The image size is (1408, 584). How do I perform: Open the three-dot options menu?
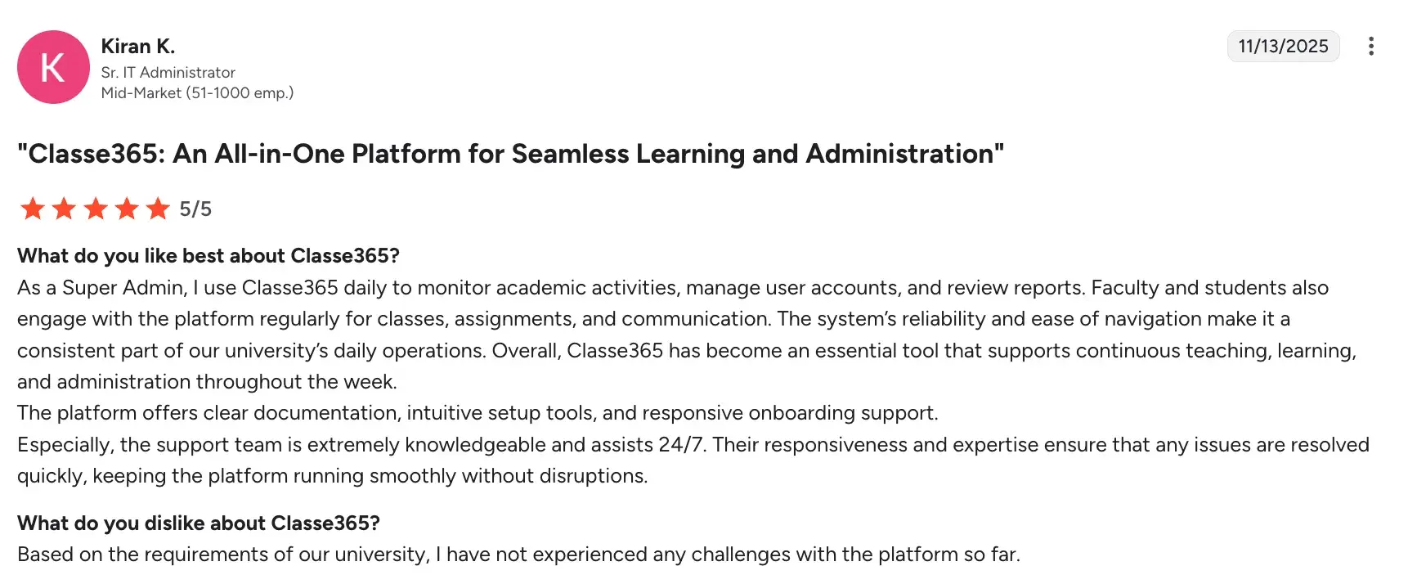point(1370,47)
